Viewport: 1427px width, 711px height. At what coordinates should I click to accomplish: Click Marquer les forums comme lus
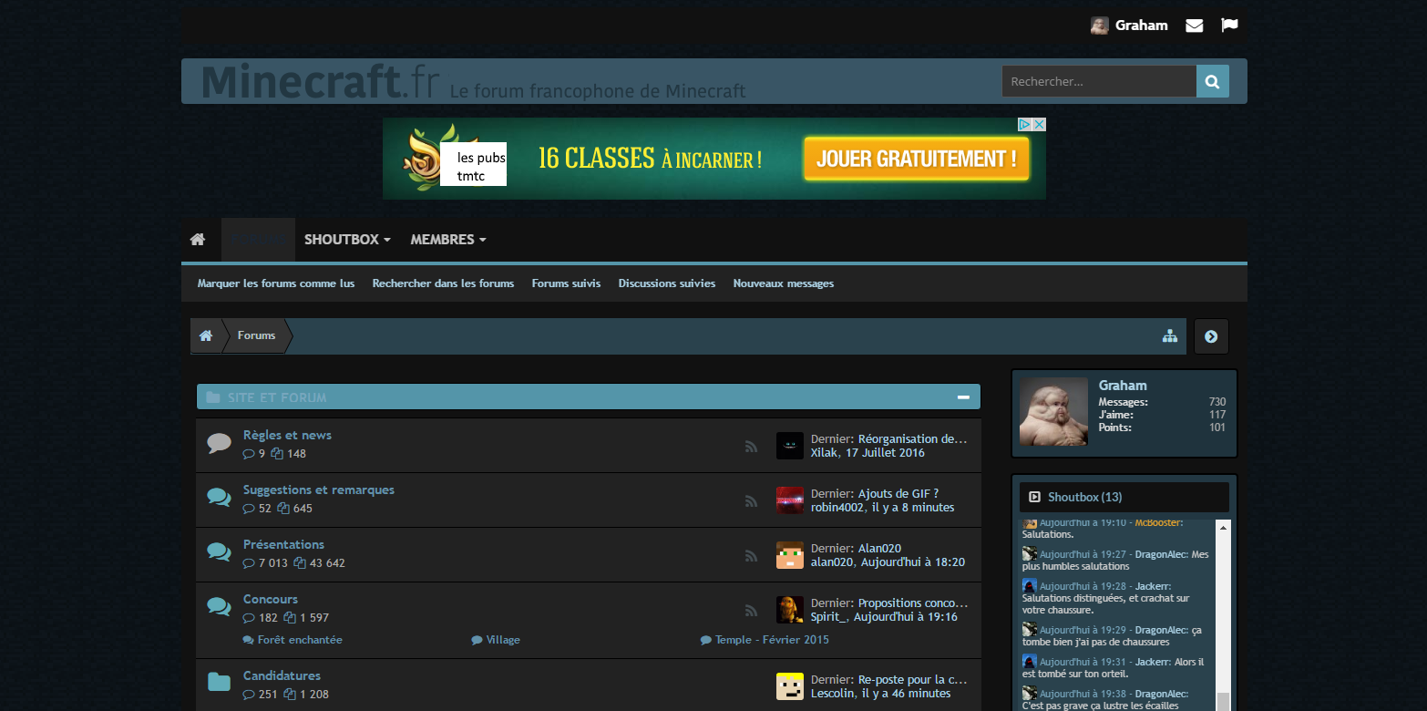click(276, 283)
